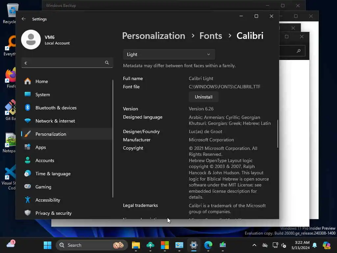337x253 pixels.
Task: Click the search magnifier in Settings search box
Action: [107, 63]
